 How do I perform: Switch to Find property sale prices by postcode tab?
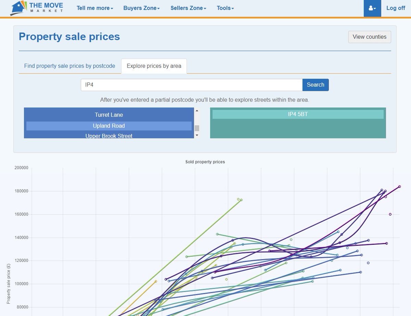[69, 66]
